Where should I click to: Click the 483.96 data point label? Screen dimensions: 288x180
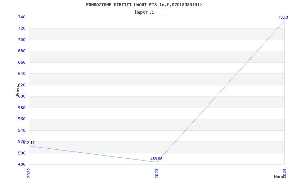[x=156, y=159]
